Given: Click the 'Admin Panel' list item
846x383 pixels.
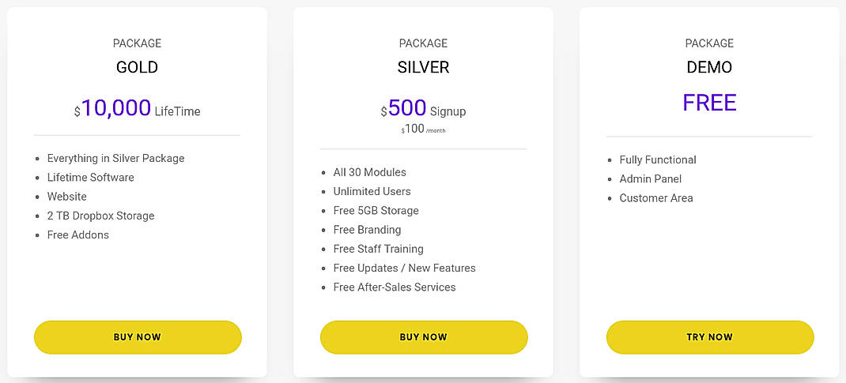Looking at the screenshot, I should tap(651, 179).
